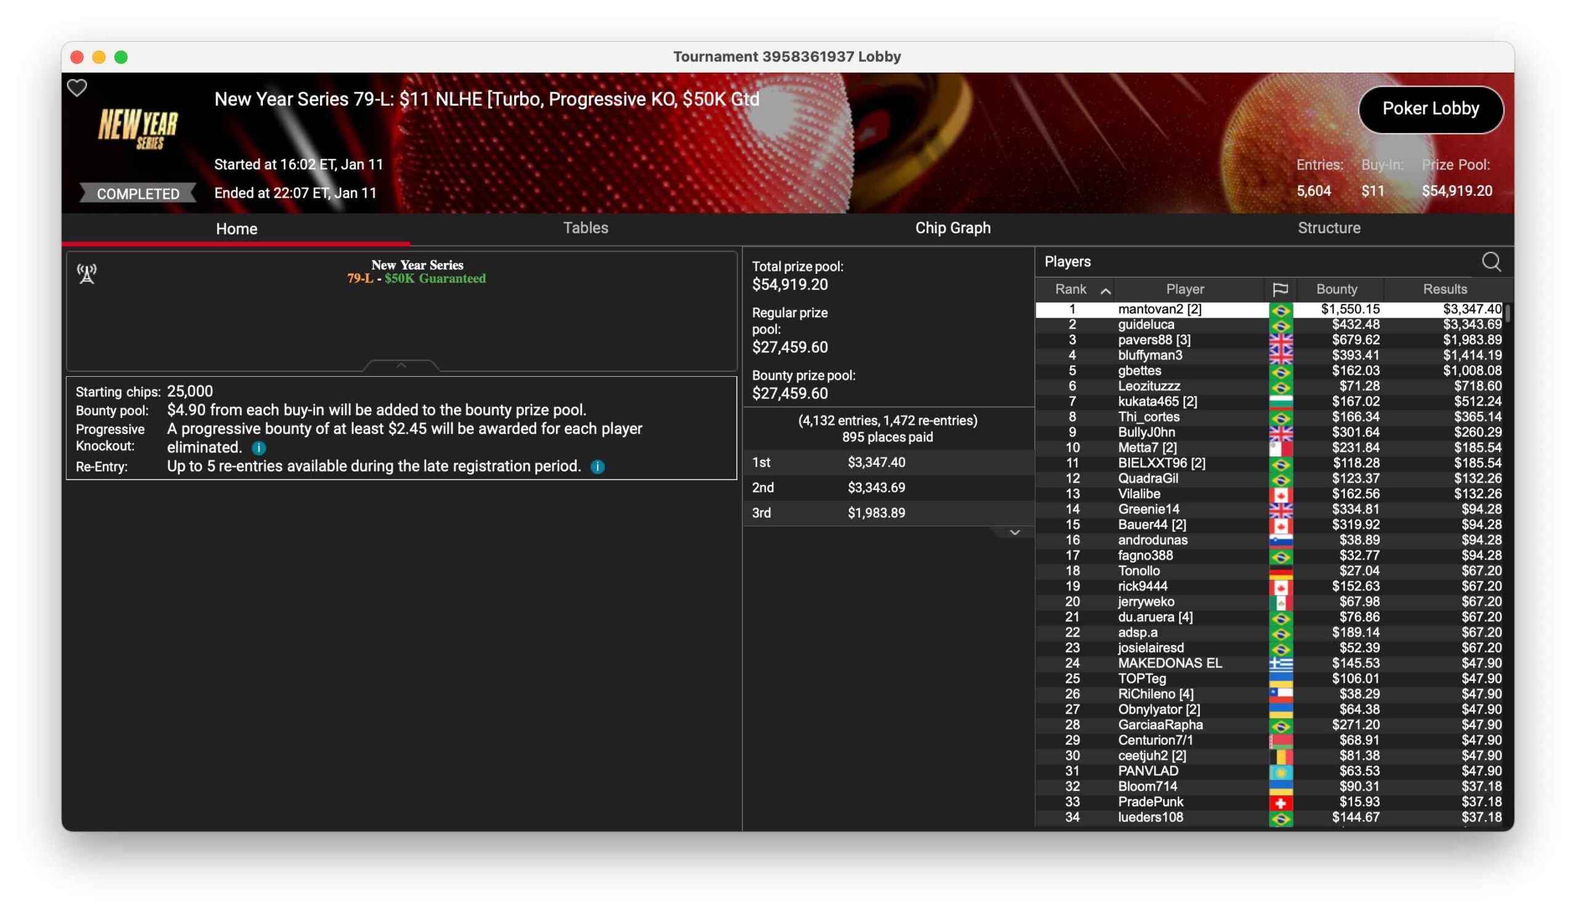Click the players list scrollbar
The image size is (1576, 913).
click(x=1507, y=313)
